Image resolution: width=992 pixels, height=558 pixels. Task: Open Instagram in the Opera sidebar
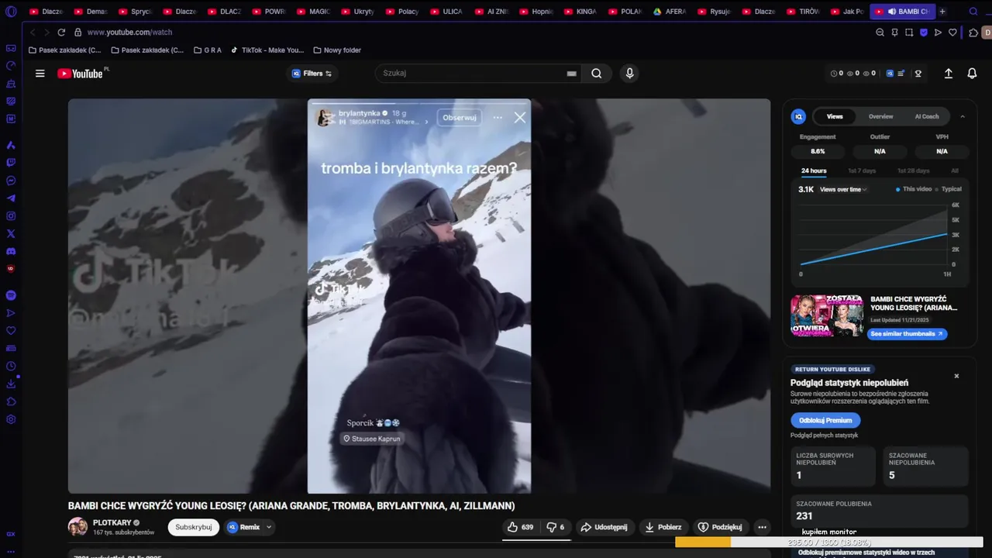11,216
